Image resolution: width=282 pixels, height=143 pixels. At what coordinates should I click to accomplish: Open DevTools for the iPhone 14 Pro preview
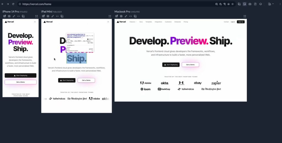point(18,16)
